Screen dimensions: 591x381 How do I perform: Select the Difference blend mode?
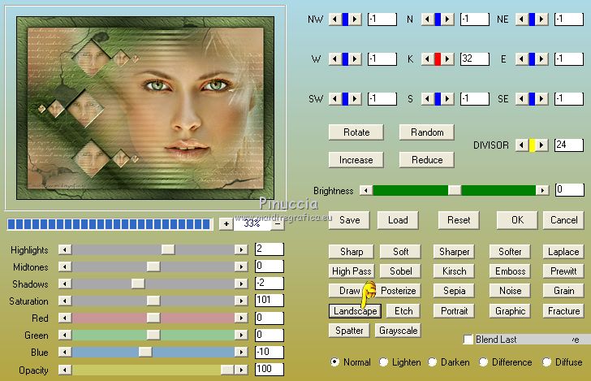pyautogui.click(x=483, y=362)
